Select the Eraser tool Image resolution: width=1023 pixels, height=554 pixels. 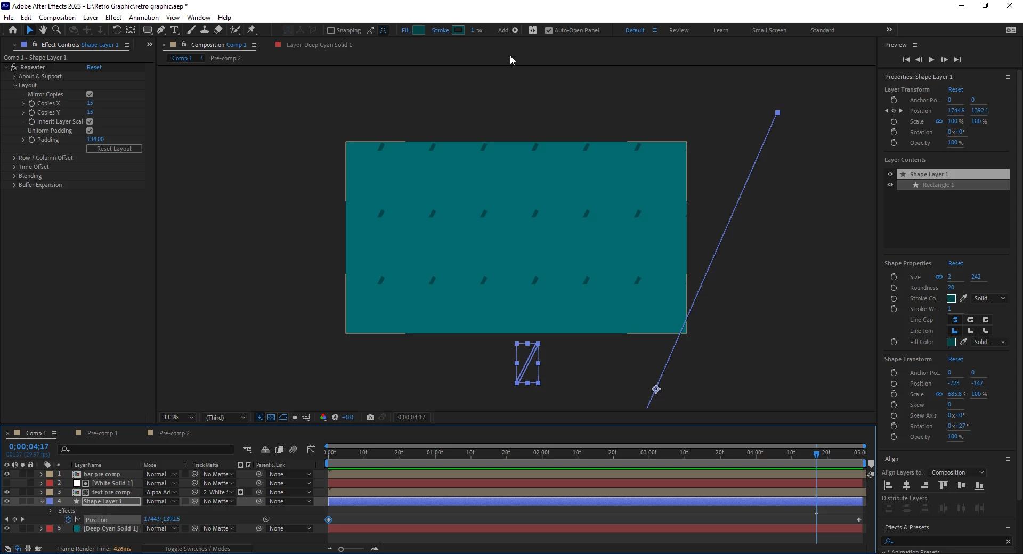218,30
